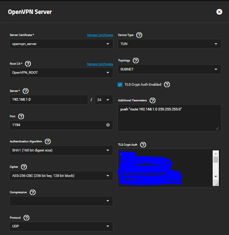
Task: Click Server address field 192.168.1.0
Action: [49, 100]
